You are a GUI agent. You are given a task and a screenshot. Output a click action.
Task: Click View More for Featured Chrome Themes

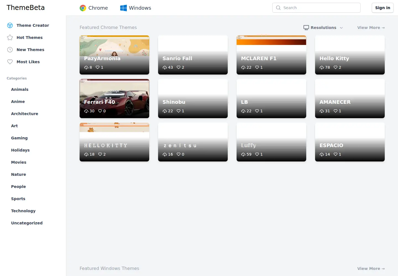371,28
